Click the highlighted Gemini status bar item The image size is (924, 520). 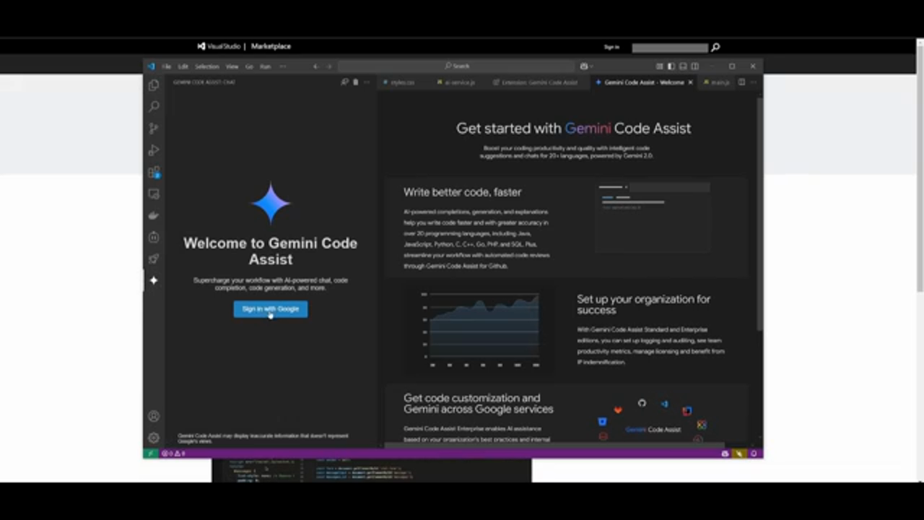tap(739, 454)
